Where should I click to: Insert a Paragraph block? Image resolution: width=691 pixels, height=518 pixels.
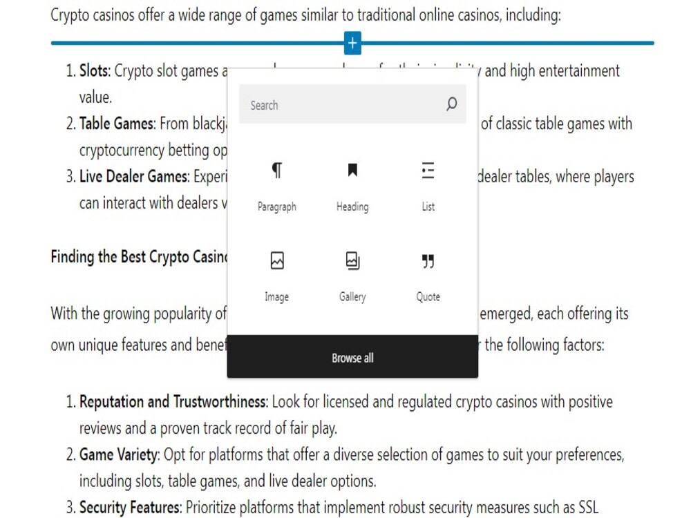click(x=277, y=186)
